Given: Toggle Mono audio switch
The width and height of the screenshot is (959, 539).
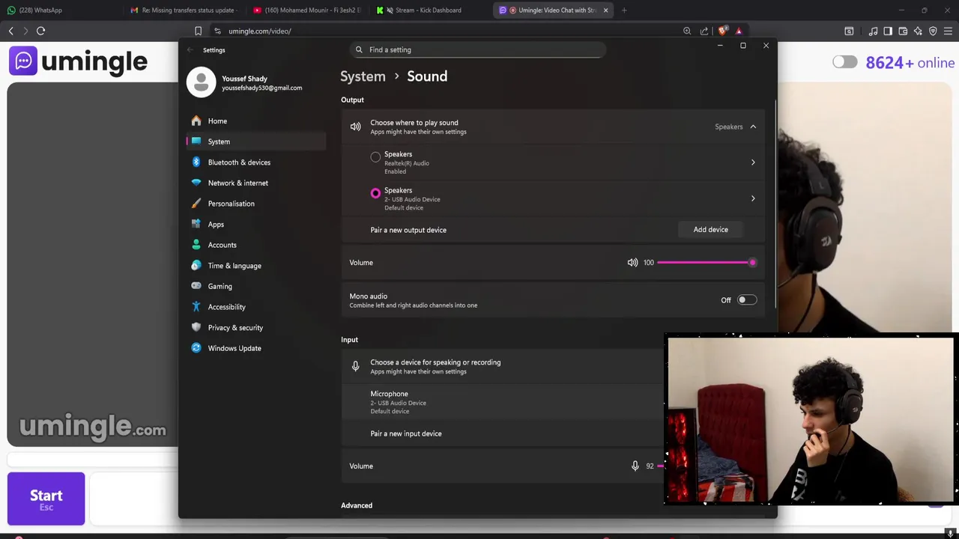Looking at the screenshot, I should tap(747, 300).
